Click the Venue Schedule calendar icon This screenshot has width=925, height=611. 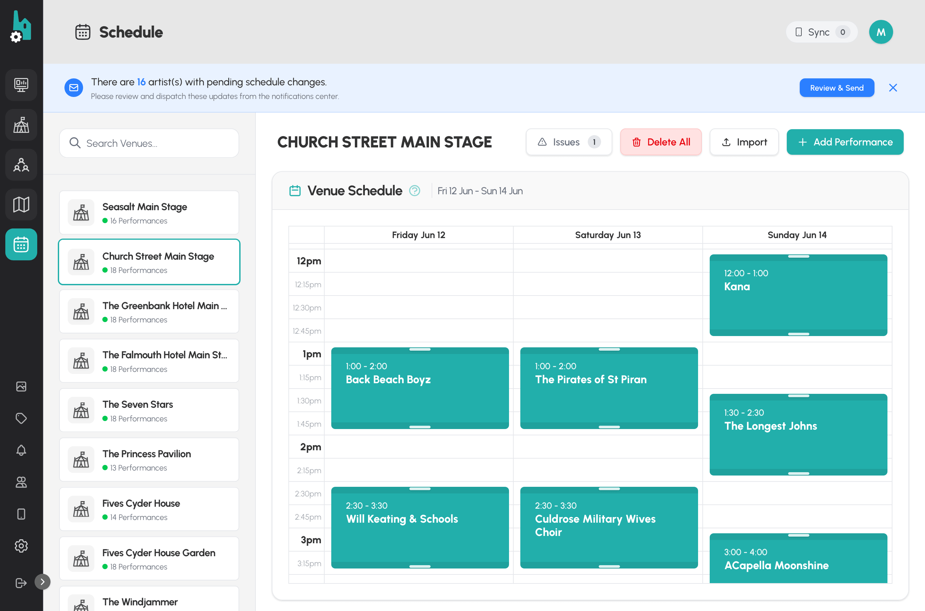click(x=295, y=191)
